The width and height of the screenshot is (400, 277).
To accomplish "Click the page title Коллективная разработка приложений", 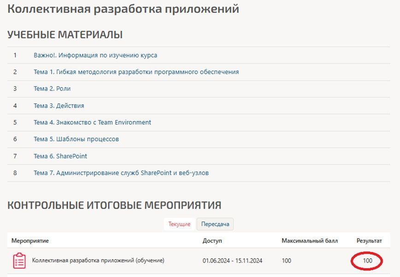I will pyautogui.click(x=123, y=9).
